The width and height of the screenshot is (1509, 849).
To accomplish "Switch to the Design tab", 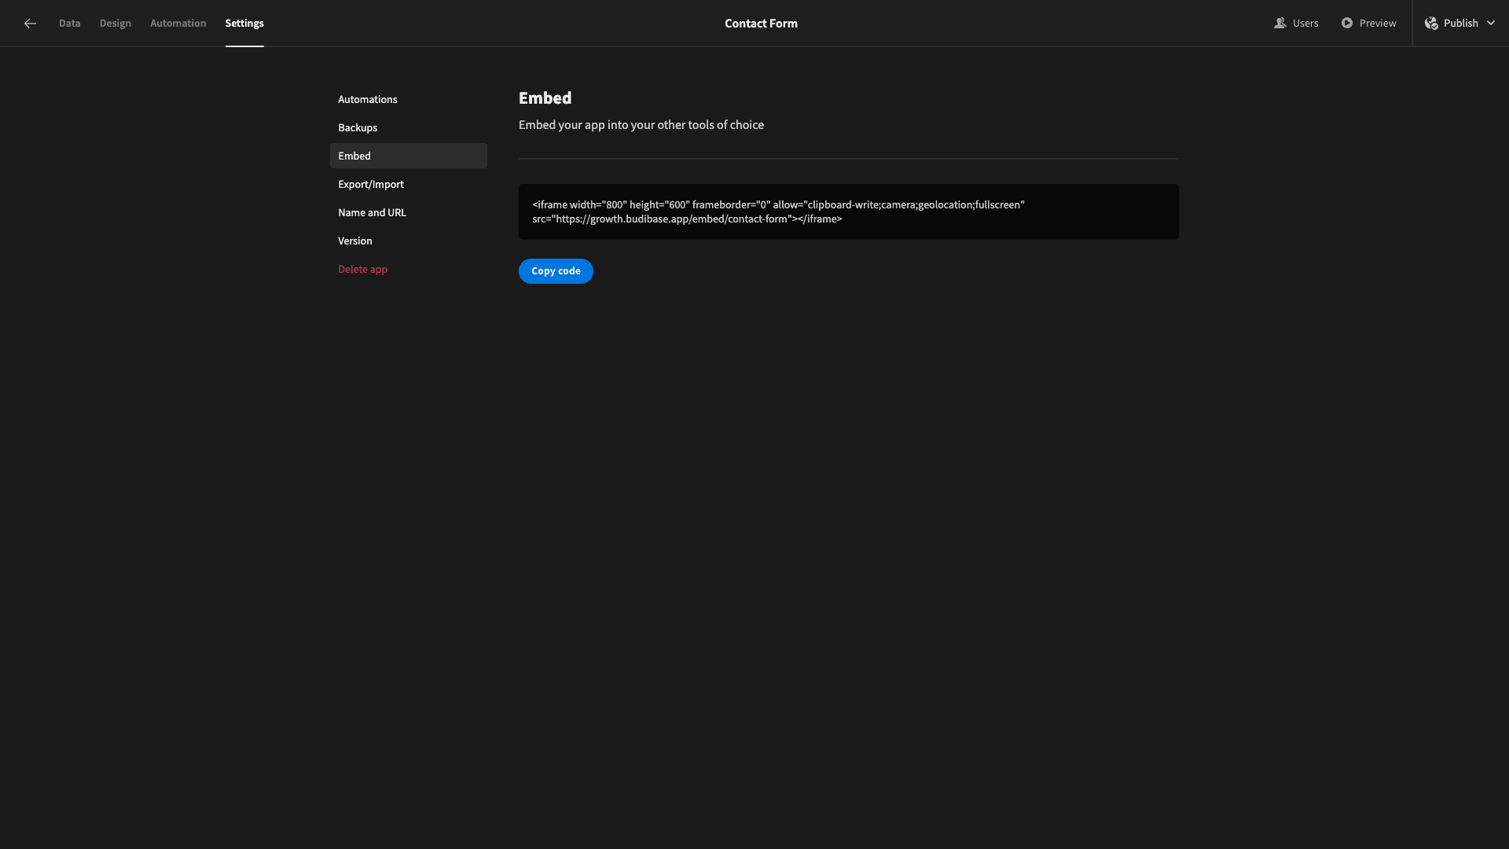I will pos(116,24).
